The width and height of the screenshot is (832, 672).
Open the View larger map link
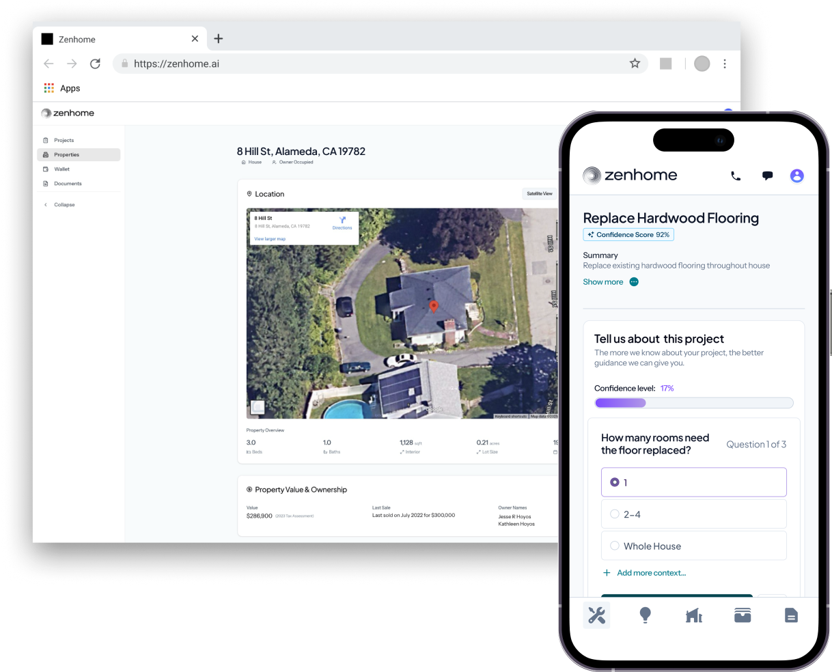coord(270,239)
